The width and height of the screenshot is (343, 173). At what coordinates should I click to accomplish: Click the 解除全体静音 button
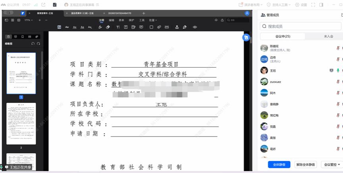click(x=306, y=164)
